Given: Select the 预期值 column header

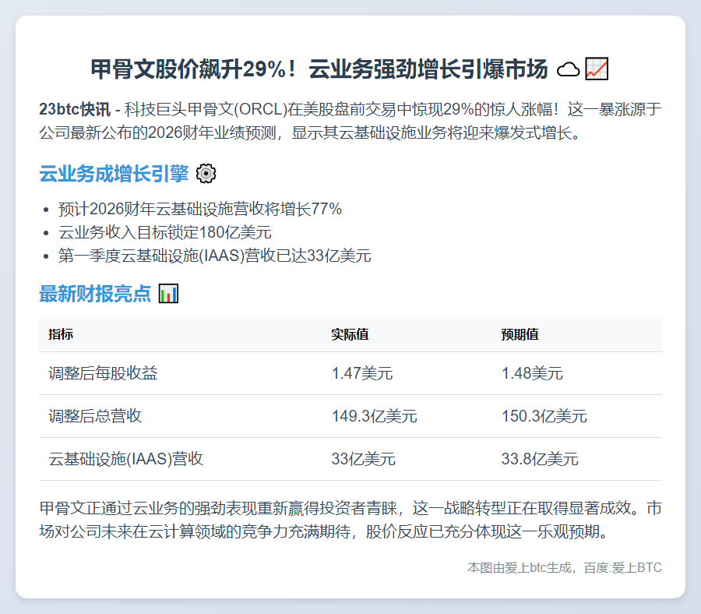Looking at the screenshot, I should (520, 334).
